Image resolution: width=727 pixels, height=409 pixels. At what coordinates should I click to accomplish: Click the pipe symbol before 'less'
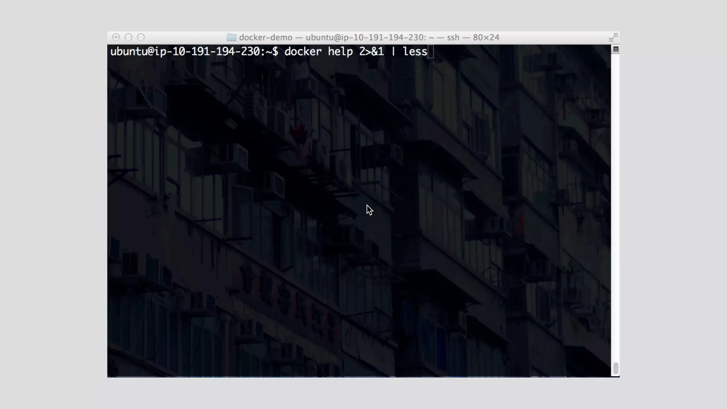[393, 52]
